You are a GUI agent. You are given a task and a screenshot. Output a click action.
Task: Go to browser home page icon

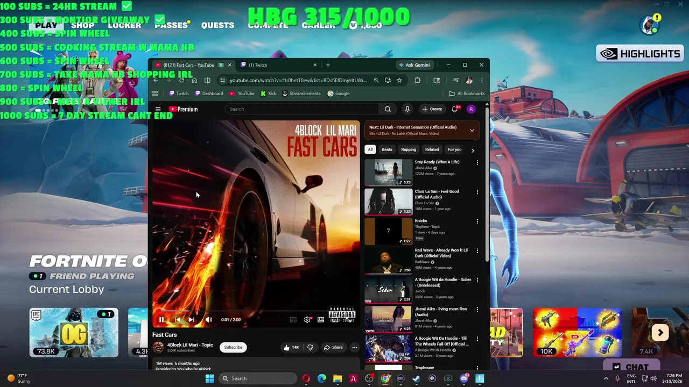pos(194,80)
